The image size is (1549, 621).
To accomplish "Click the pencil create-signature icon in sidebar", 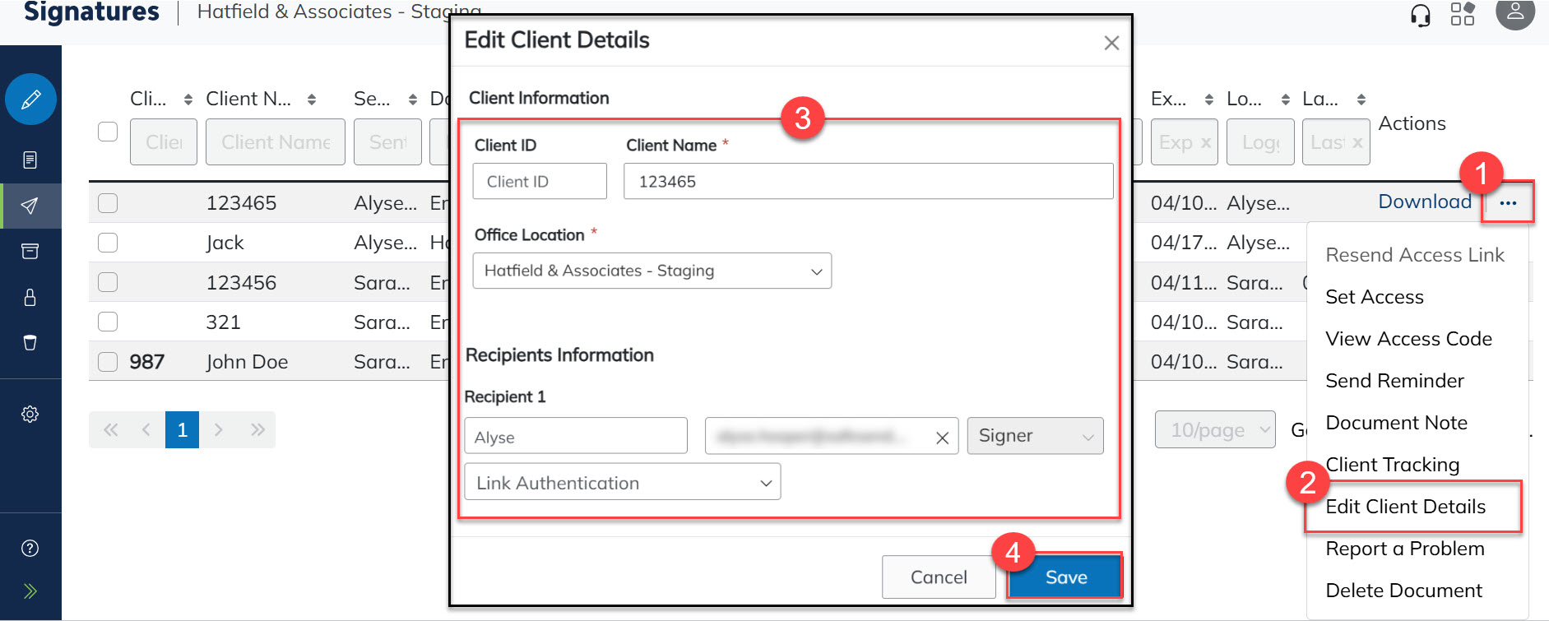I will click(30, 100).
